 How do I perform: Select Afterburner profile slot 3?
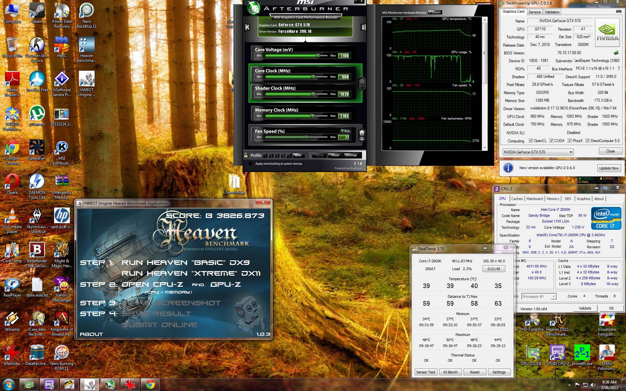point(277,155)
